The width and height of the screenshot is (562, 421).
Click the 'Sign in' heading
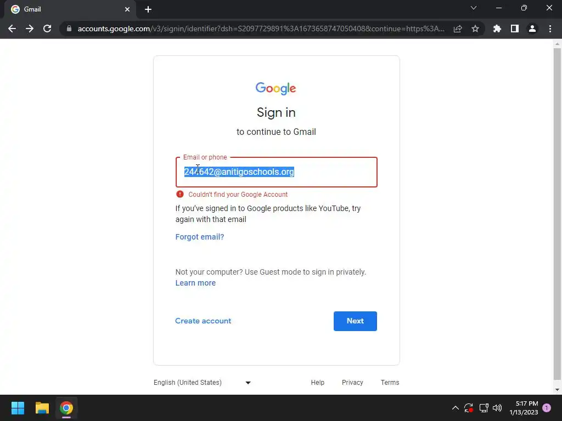point(276,112)
